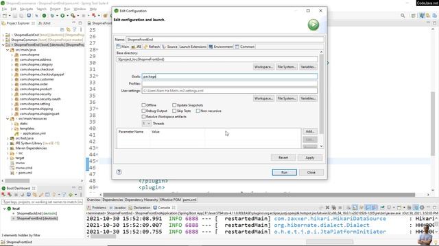This screenshot has height=246, width=439.
Task: Click into the Goals input field
Action: pyautogui.click(x=230, y=77)
